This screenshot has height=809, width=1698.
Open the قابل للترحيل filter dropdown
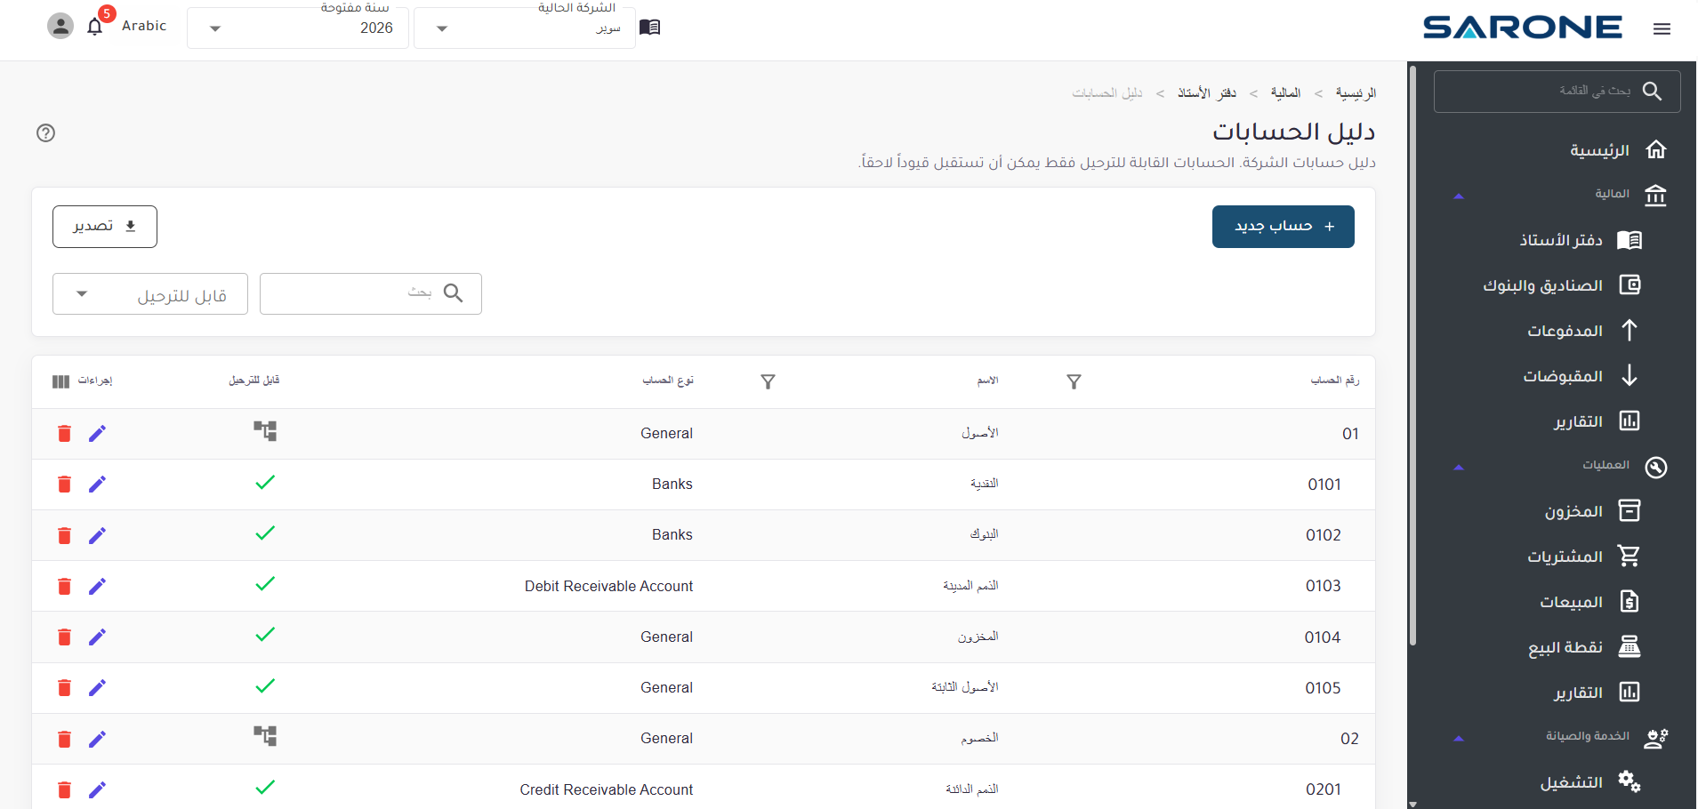point(150,294)
